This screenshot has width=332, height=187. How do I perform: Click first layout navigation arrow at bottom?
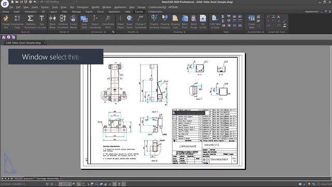point(2,179)
